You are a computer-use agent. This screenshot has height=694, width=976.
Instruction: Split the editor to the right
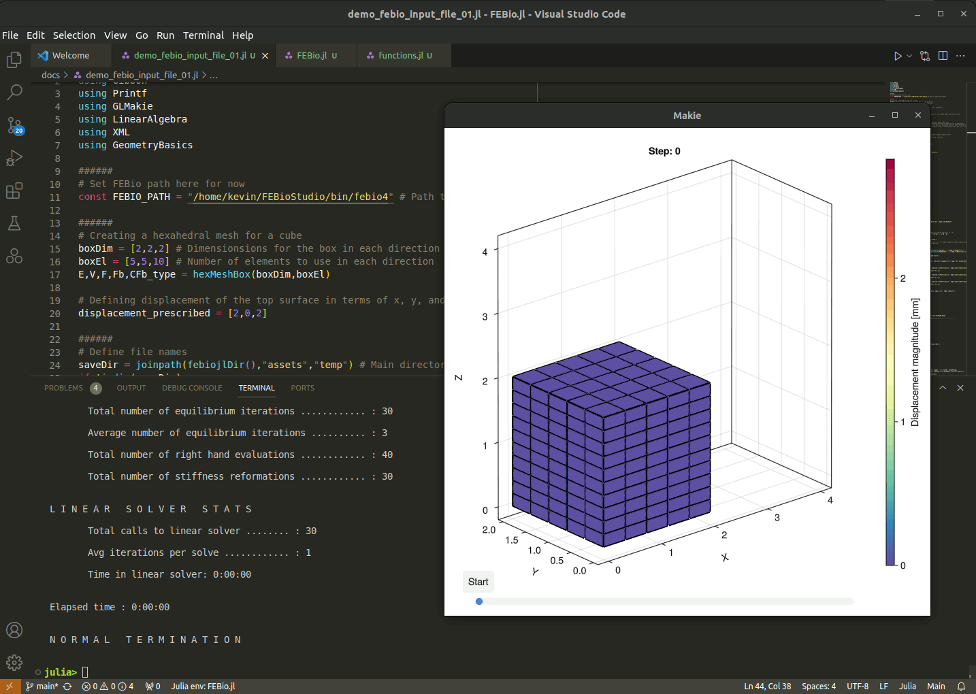pyautogui.click(x=943, y=56)
